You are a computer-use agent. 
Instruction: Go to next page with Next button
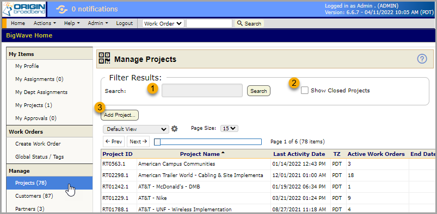(138, 141)
